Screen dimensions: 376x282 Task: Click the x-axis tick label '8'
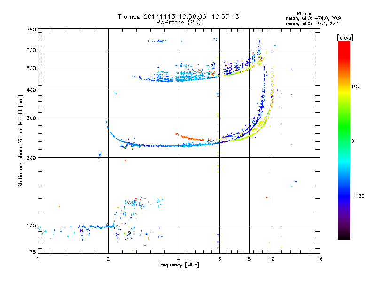tap(249, 259)
